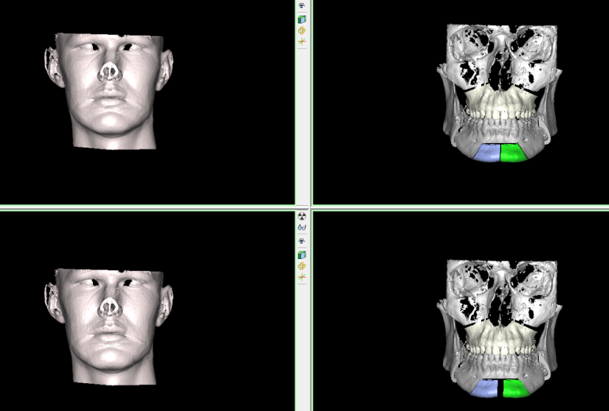Viewport: 609px width, 411px height.
Task: Toggle the red-green axes icon in upper toolbar
Action: coord(302,41)
